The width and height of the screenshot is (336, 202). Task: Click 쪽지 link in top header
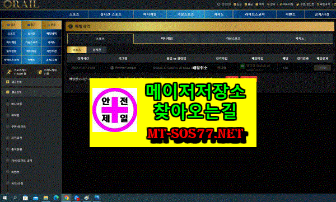coord(260,4)
